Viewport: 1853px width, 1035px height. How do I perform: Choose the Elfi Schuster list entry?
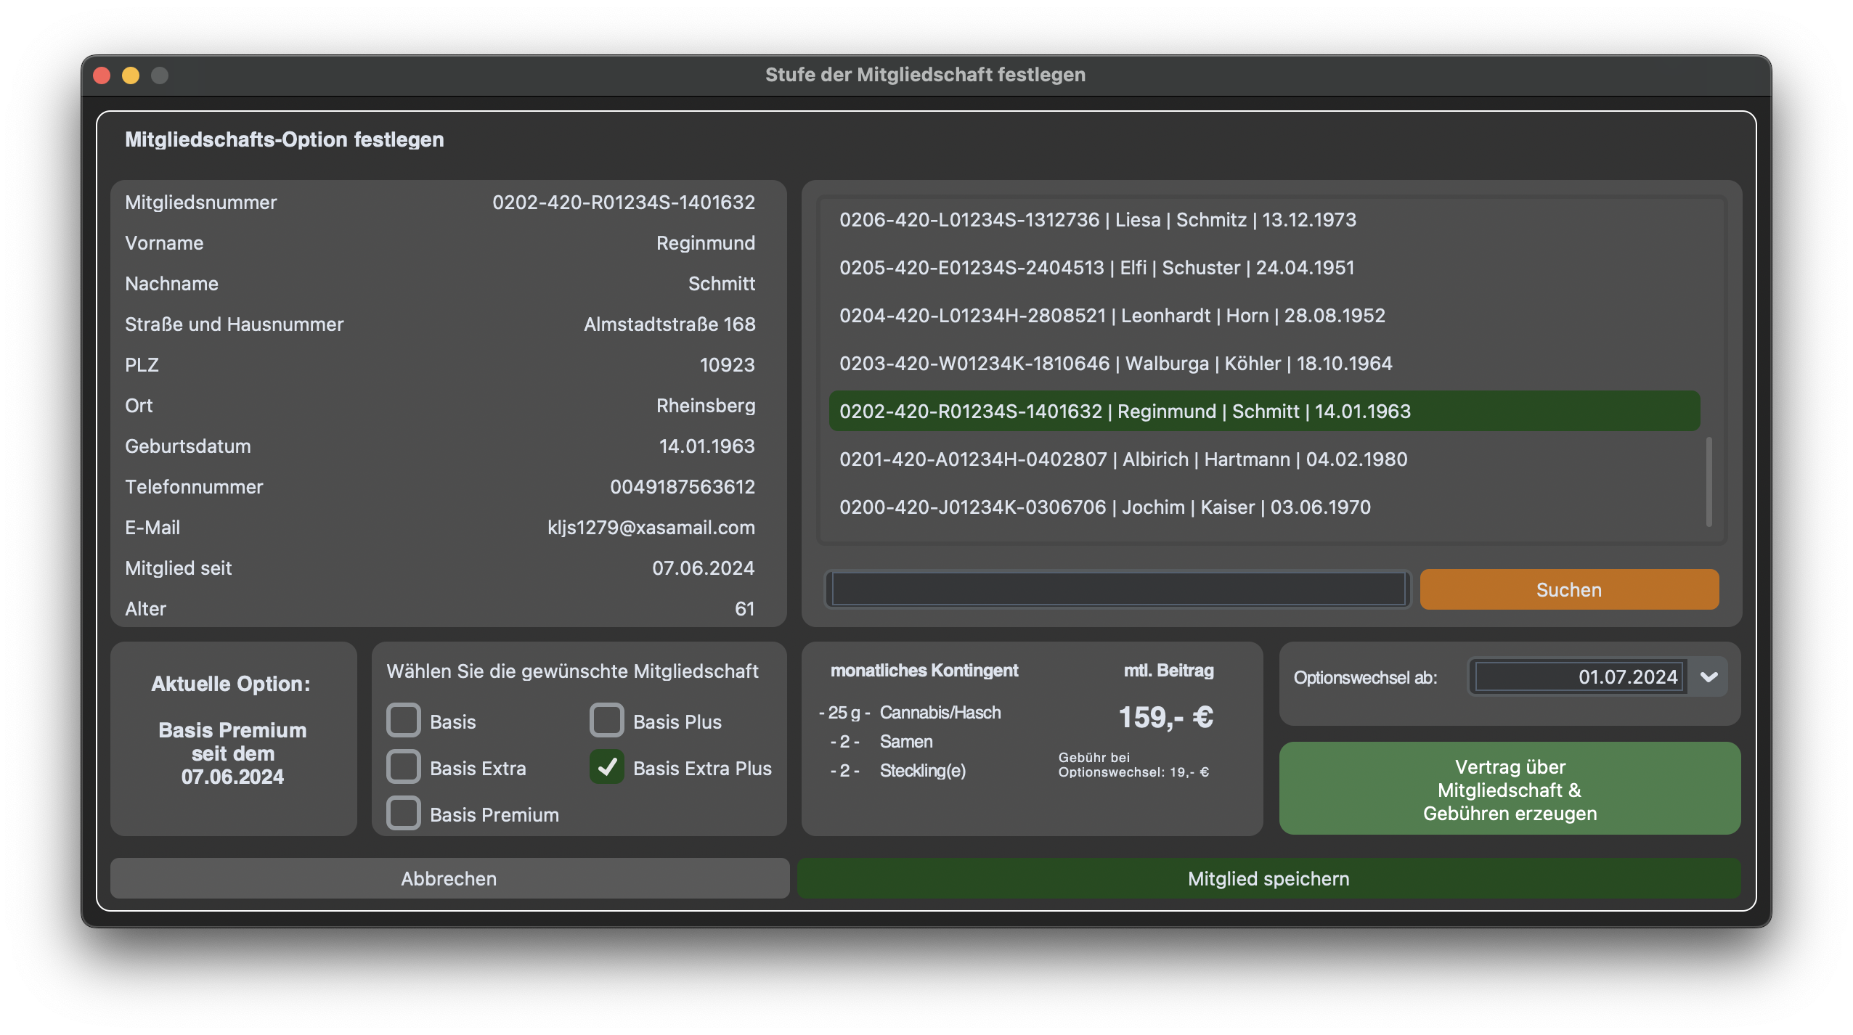tap(1096, 268)
